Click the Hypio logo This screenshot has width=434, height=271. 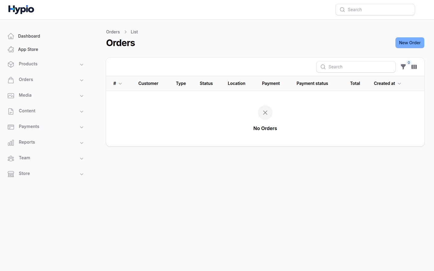click(21, 10)
